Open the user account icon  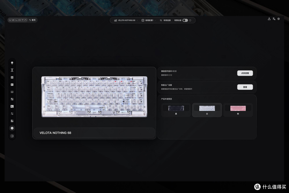pos(269,19)
